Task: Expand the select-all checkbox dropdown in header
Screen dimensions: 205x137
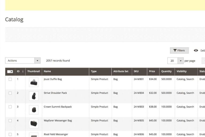Action: click(12, 72)
